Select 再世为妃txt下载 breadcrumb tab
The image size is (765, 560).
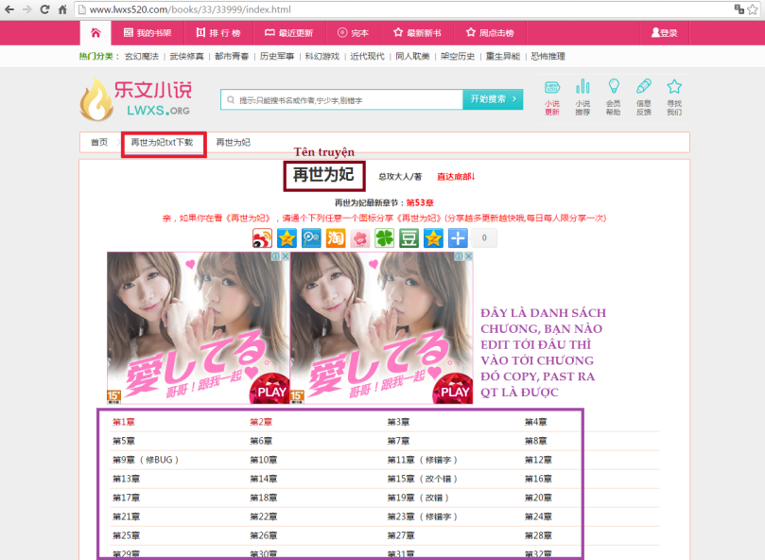coord(162,143)
